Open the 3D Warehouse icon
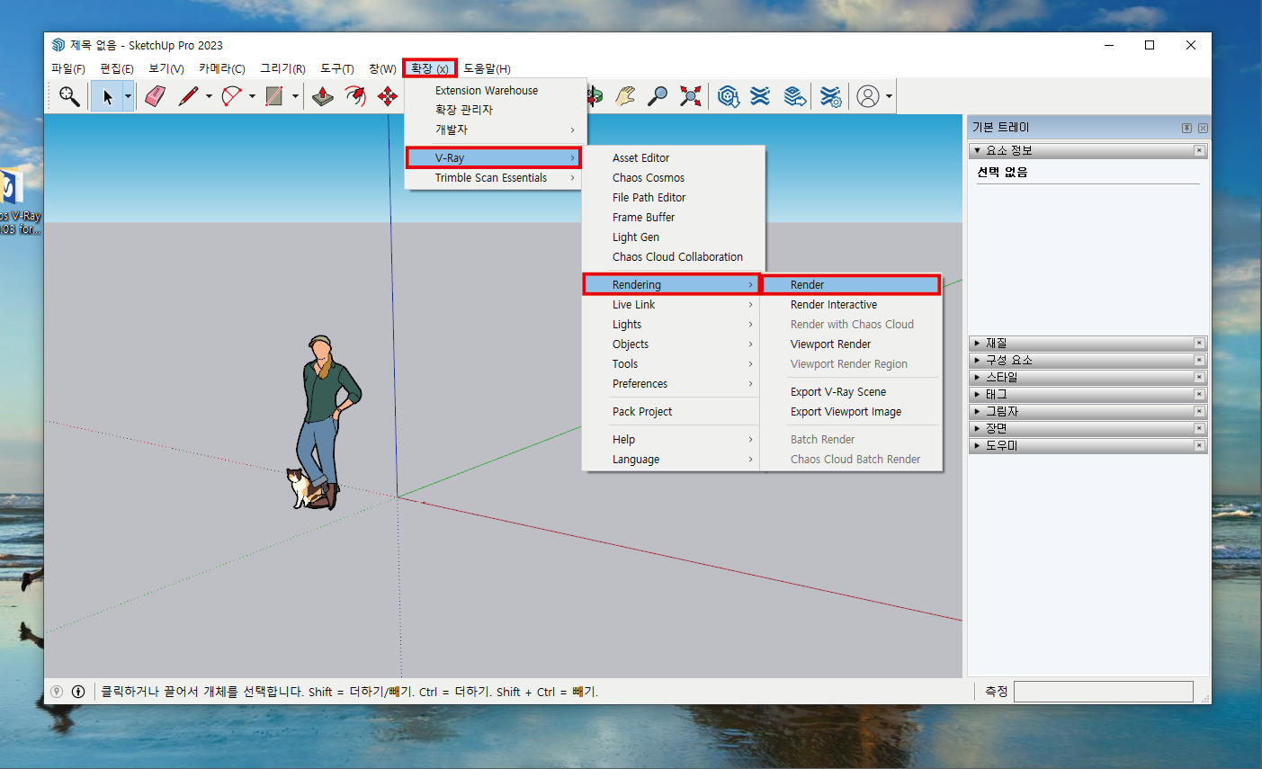Viewport: 1262px width, 769px height. [x=729, y=96]
